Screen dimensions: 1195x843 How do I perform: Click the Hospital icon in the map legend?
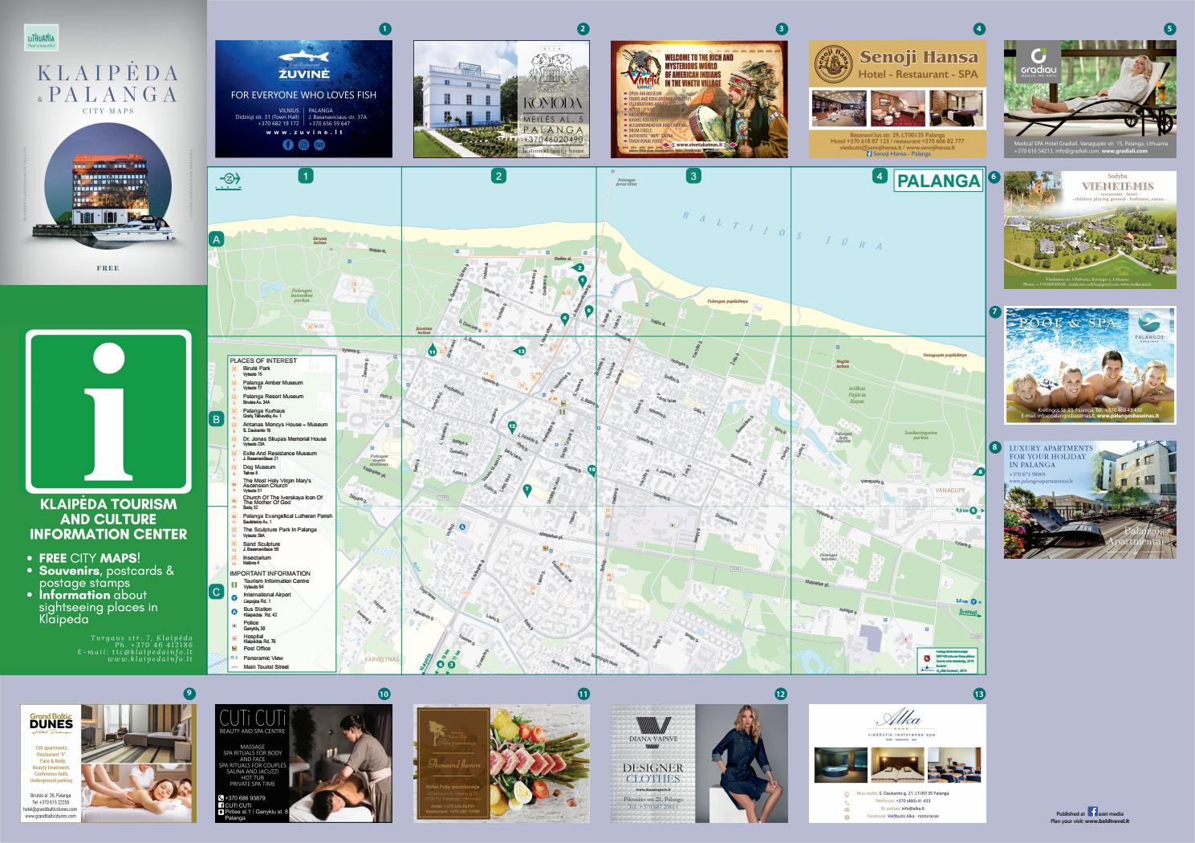point(234,638)
